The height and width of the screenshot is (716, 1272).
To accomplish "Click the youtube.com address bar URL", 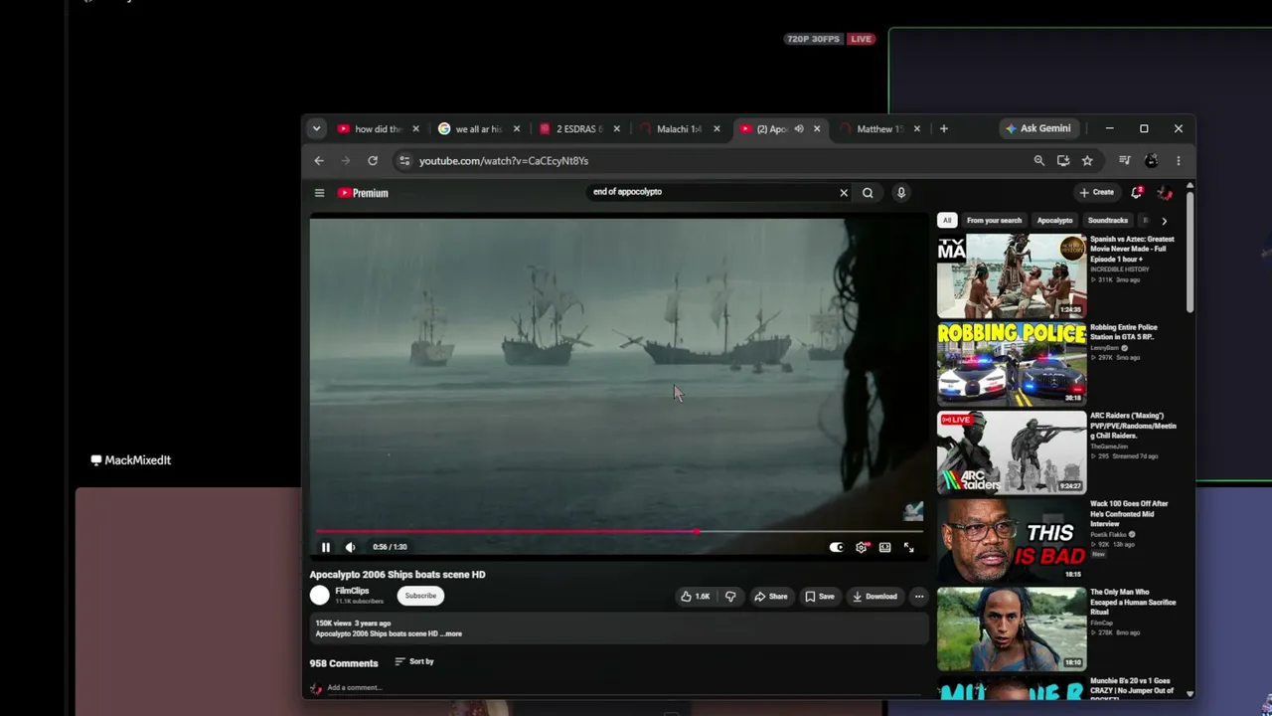I will (504, 161).
